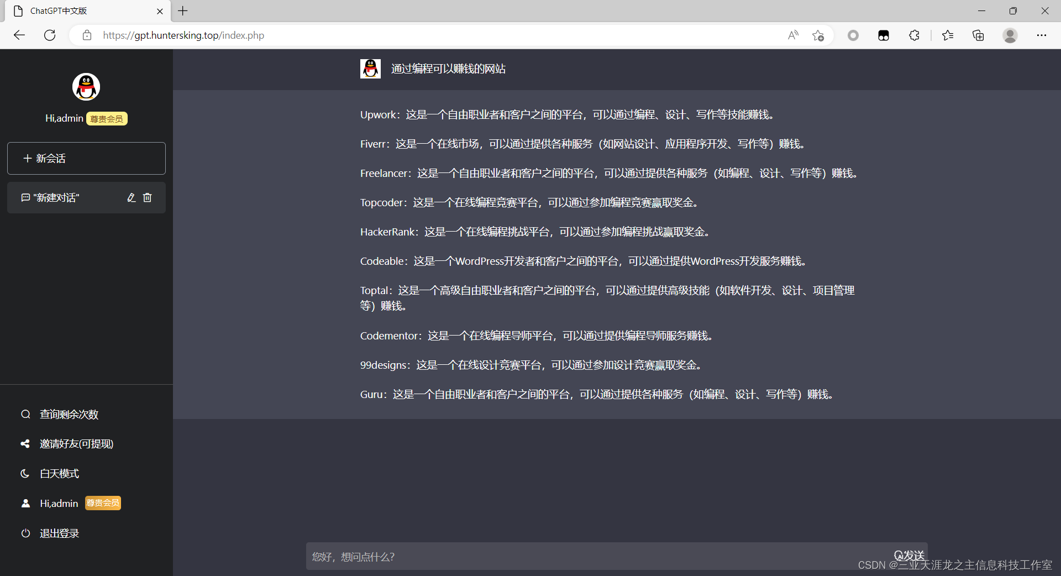1061x576 pixels.
Task: Click the 发送 send button
Action: (x=910, y=555)
